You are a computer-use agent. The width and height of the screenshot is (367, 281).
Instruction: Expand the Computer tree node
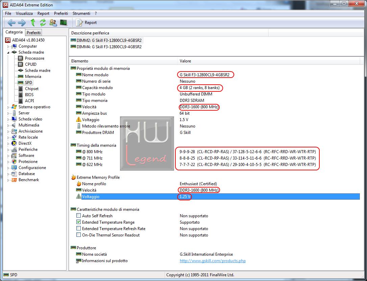8,47
